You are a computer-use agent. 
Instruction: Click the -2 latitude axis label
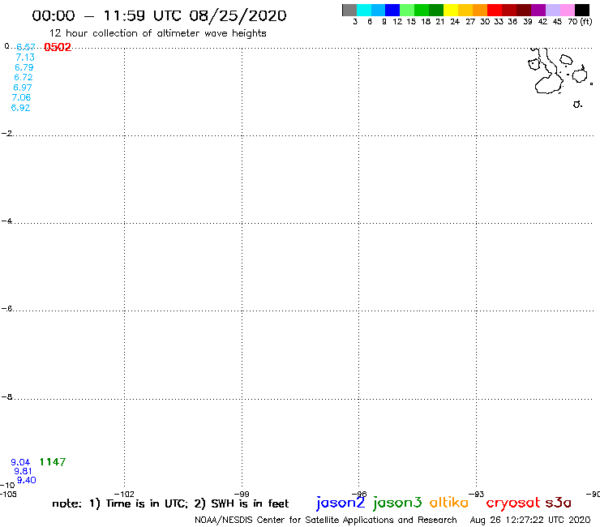6,134
